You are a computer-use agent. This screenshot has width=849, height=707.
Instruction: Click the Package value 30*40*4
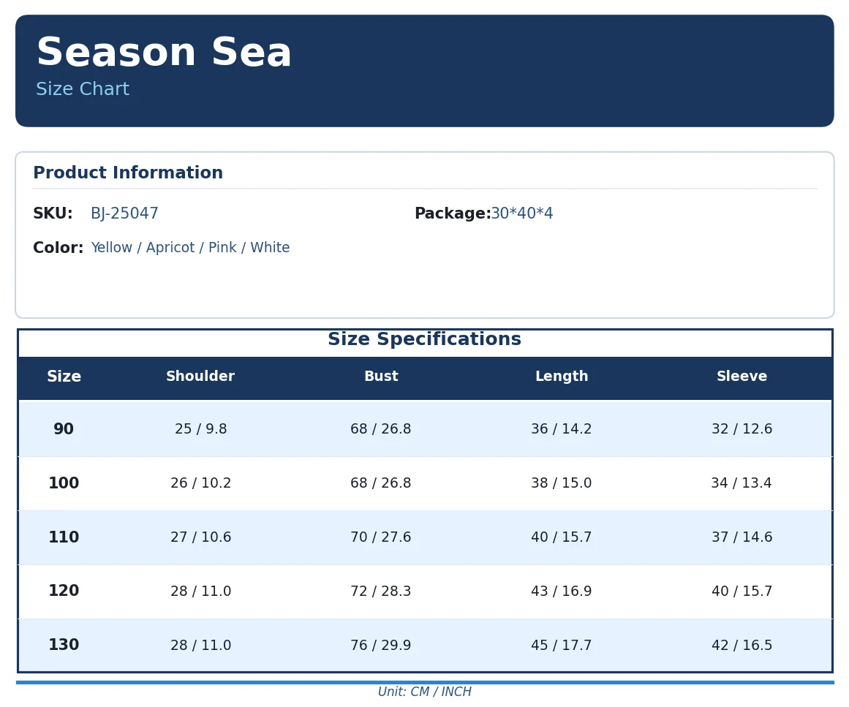(522, 213)
